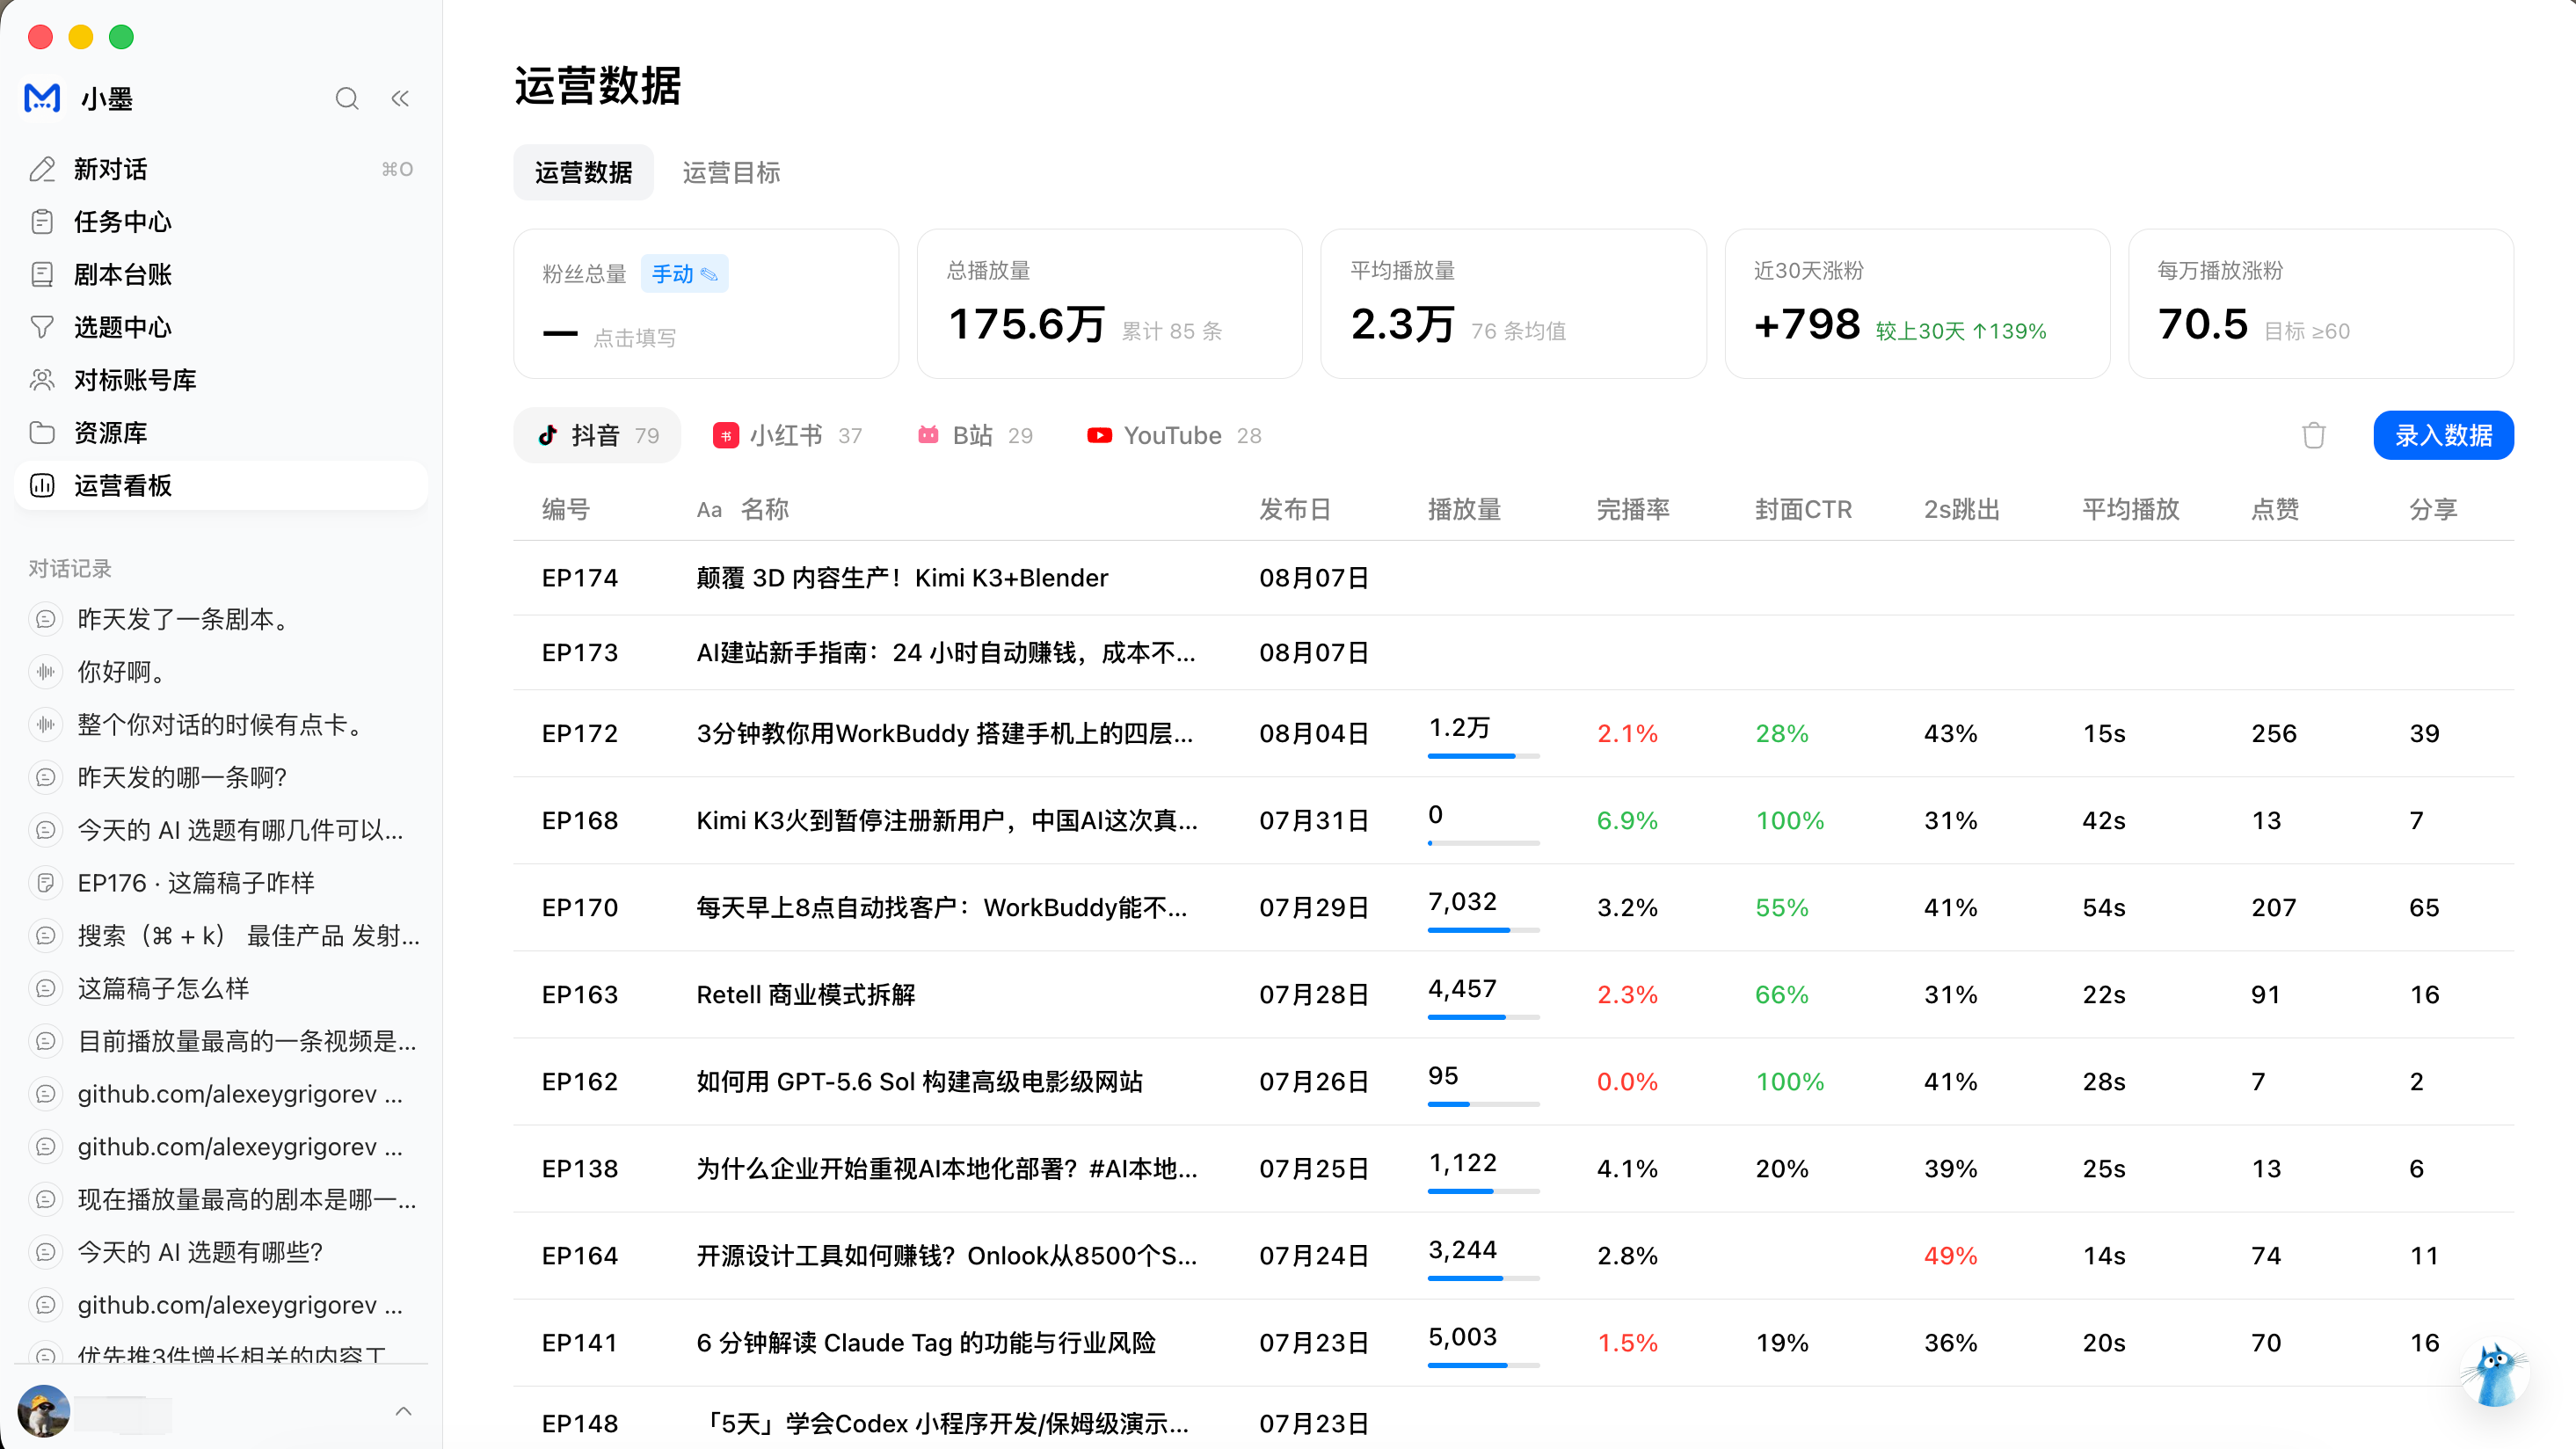Open row EP163 Retell 商业模式拆解
The width and height of the screenshot is (2576, 1449).
(1513, 994)
